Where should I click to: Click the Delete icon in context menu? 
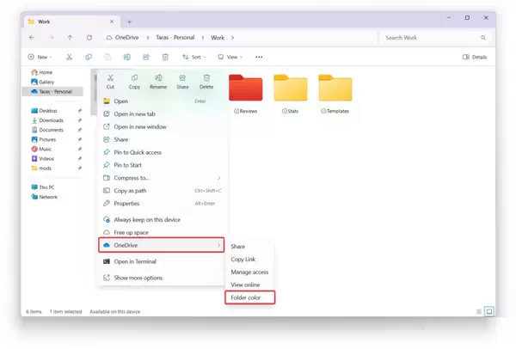click(x=206, y=78)
